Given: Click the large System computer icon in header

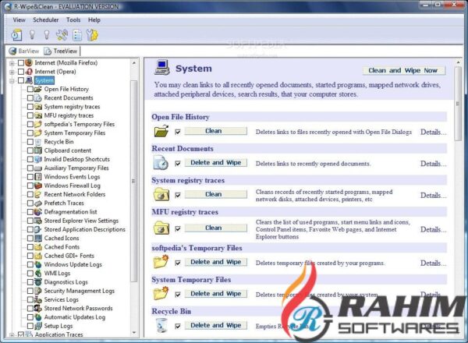Looking at the screenshot, I should click(162, 67).
